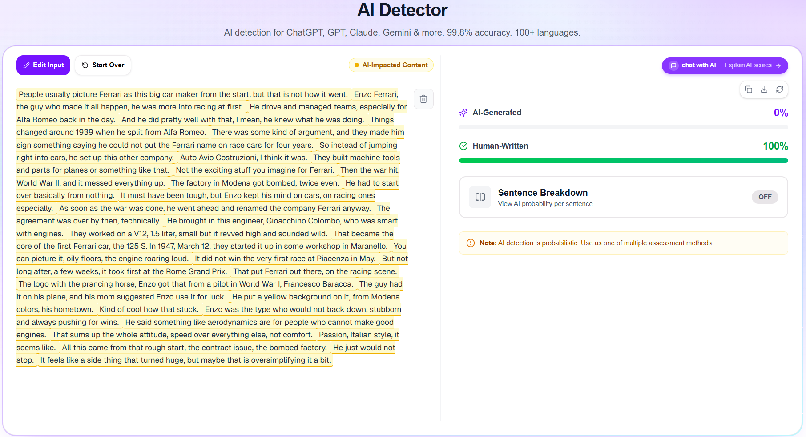Click the download report icon

(764, 89)
